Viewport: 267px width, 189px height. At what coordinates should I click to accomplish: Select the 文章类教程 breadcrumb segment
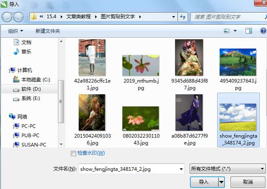(x=79, y=17)
